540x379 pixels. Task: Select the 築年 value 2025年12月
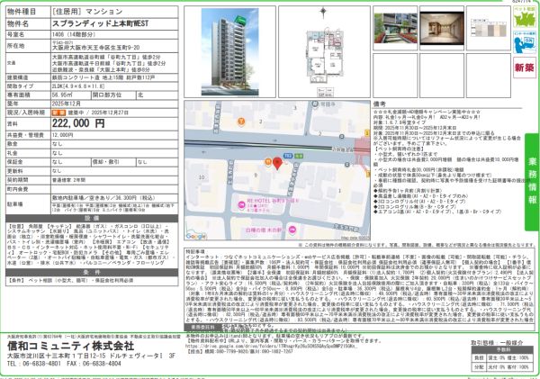[66, 104]
